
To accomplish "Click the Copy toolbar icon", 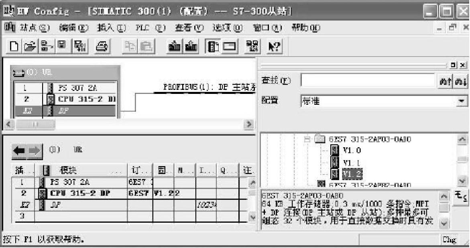I will tap(130, 47).
